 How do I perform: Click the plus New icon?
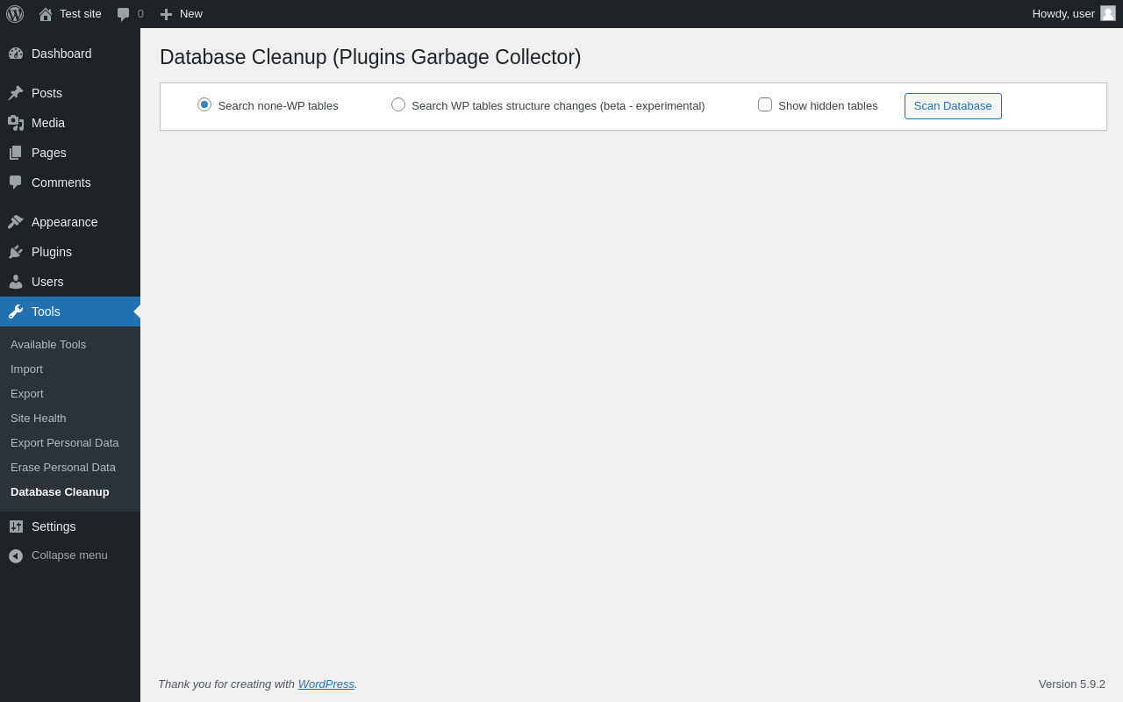pyautogui.click(x=166, y=14)
